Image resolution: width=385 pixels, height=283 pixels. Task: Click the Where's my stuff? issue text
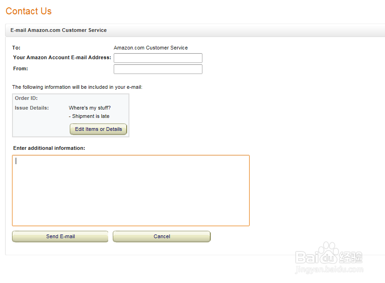pyautogui.click(x=90, y=108)
